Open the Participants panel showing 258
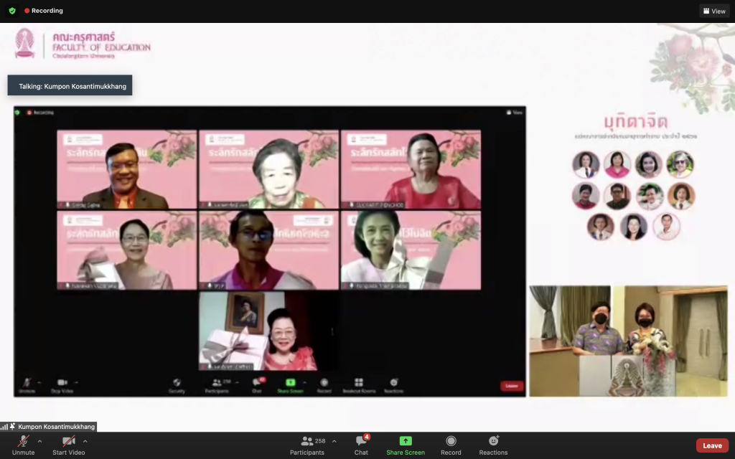The width and height of the screenshot is (735, 459). point(307,445)
